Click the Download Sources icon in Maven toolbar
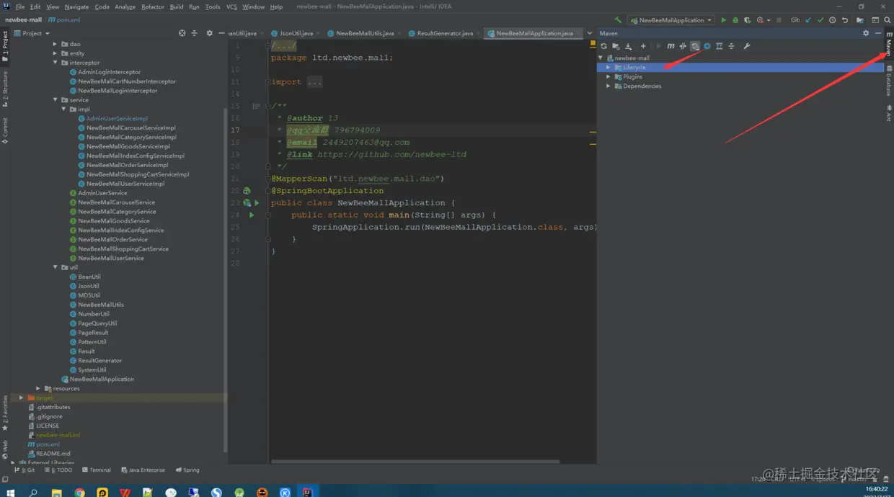Image resolution: width=894 pixels, height=497 pixels. pyautogui.click(x=628, y=46)
